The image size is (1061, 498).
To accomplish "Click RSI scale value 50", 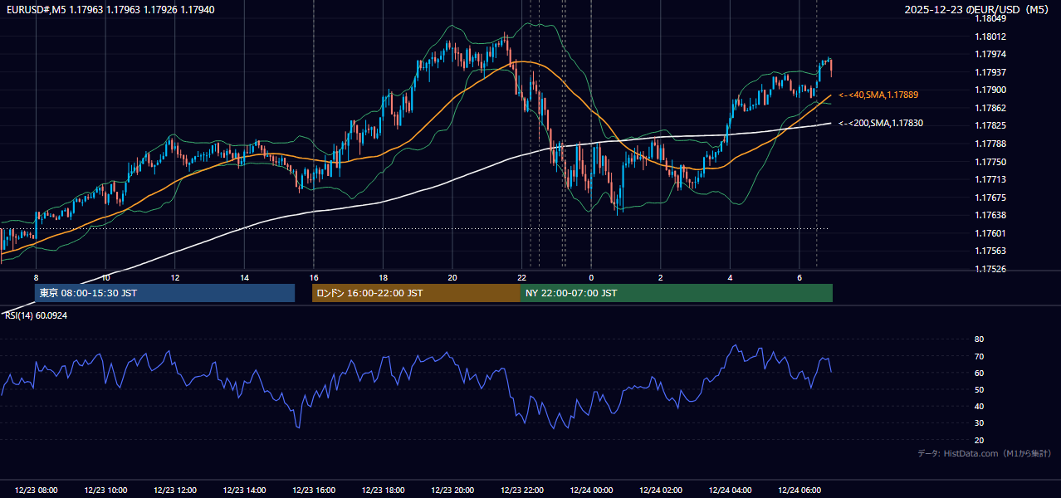I will [x=980, y=390].
